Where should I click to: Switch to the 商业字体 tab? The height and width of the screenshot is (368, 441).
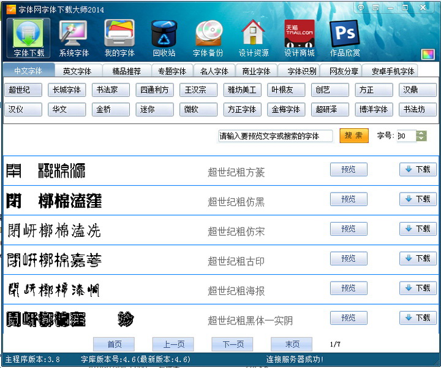click(256, 71)
